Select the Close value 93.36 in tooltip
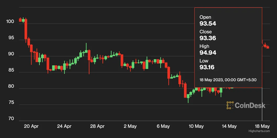277x138 pixels. click(x=208, y=38)
